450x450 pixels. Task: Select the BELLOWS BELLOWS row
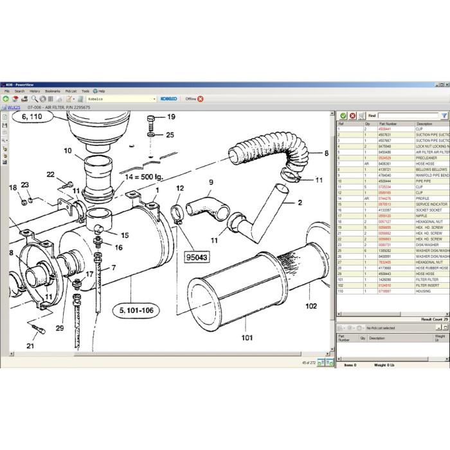(393, 170)
